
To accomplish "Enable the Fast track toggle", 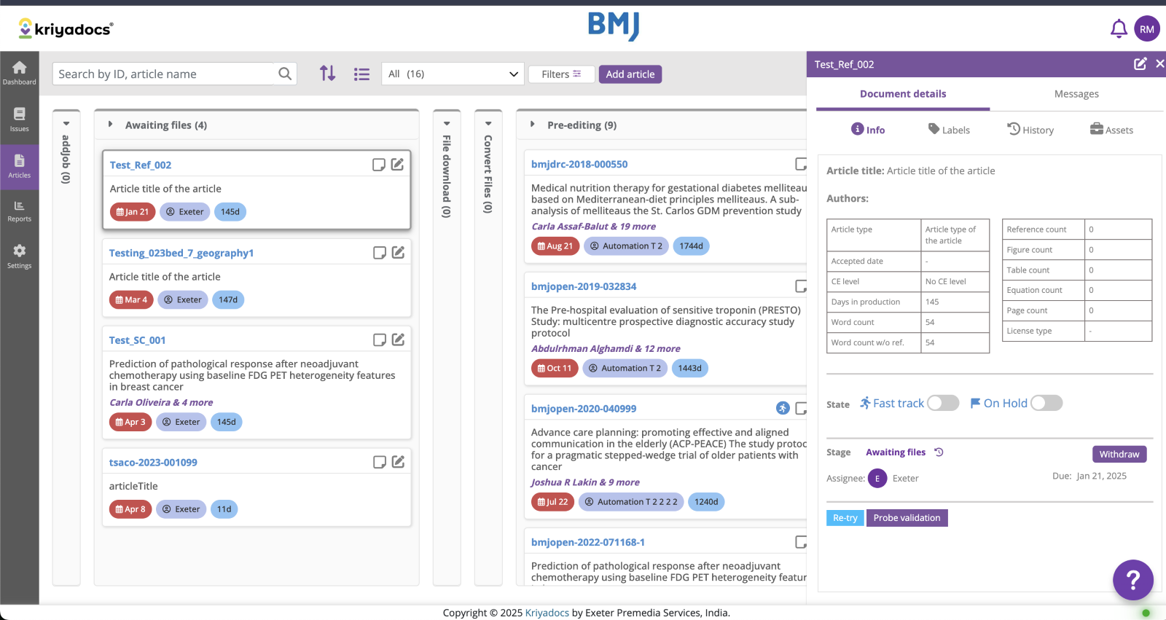I will tap(943, 403).
